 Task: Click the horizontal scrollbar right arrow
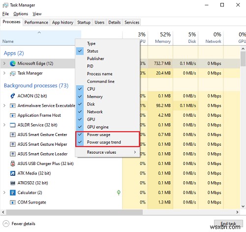[237, 212]
